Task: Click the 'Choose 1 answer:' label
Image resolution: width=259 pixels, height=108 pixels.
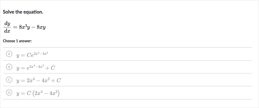Action: coord(17,41)
